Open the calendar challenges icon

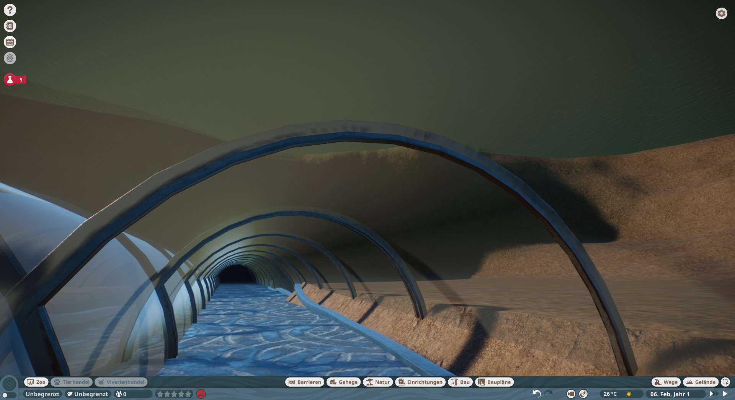coord(10,42)
